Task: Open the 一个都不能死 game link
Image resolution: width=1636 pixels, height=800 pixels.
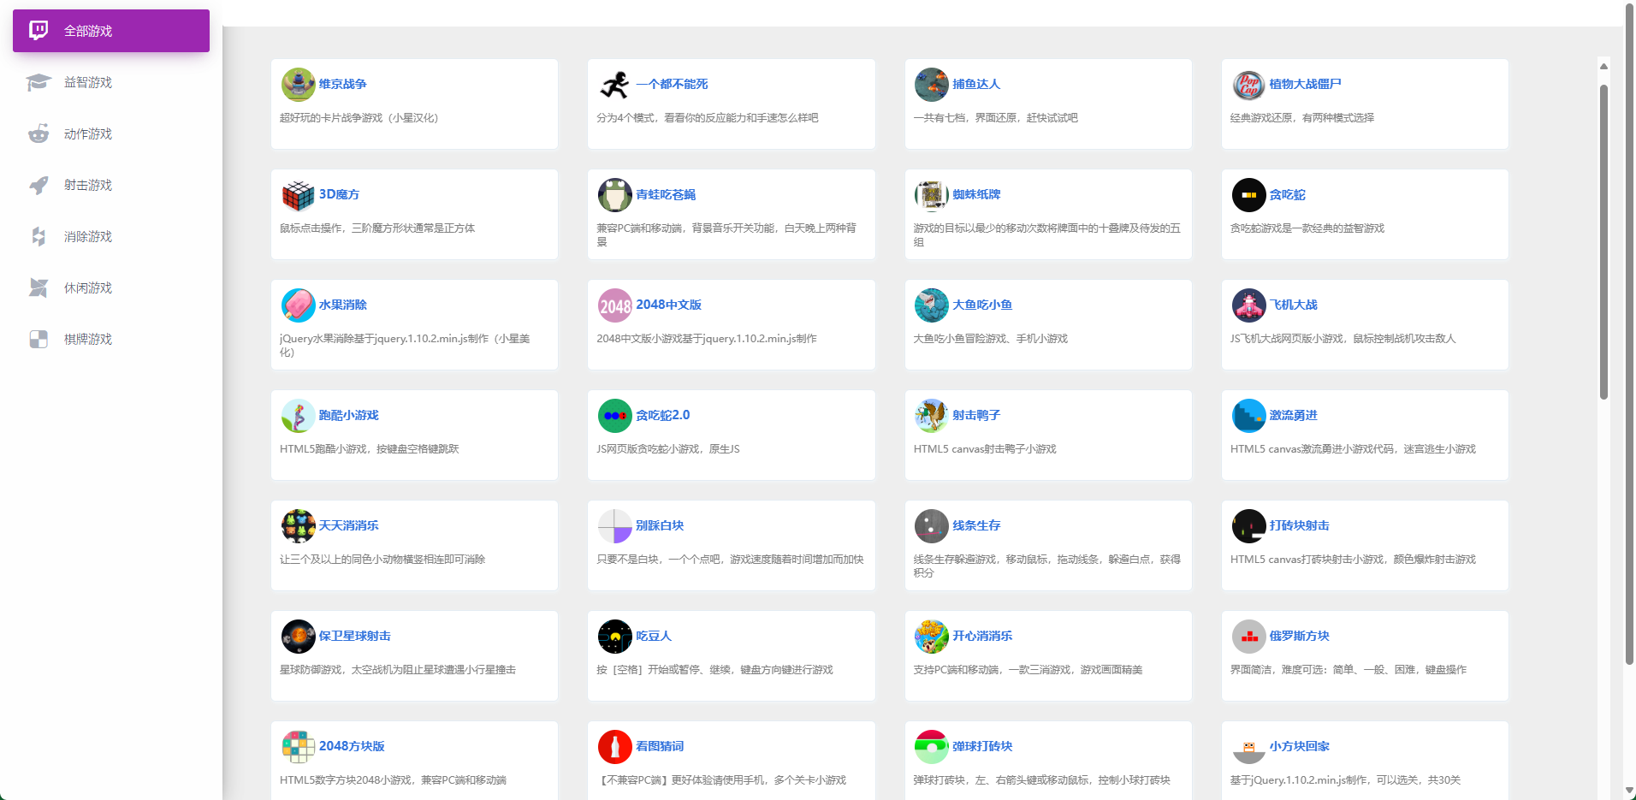Action: (x=672, y=84)
